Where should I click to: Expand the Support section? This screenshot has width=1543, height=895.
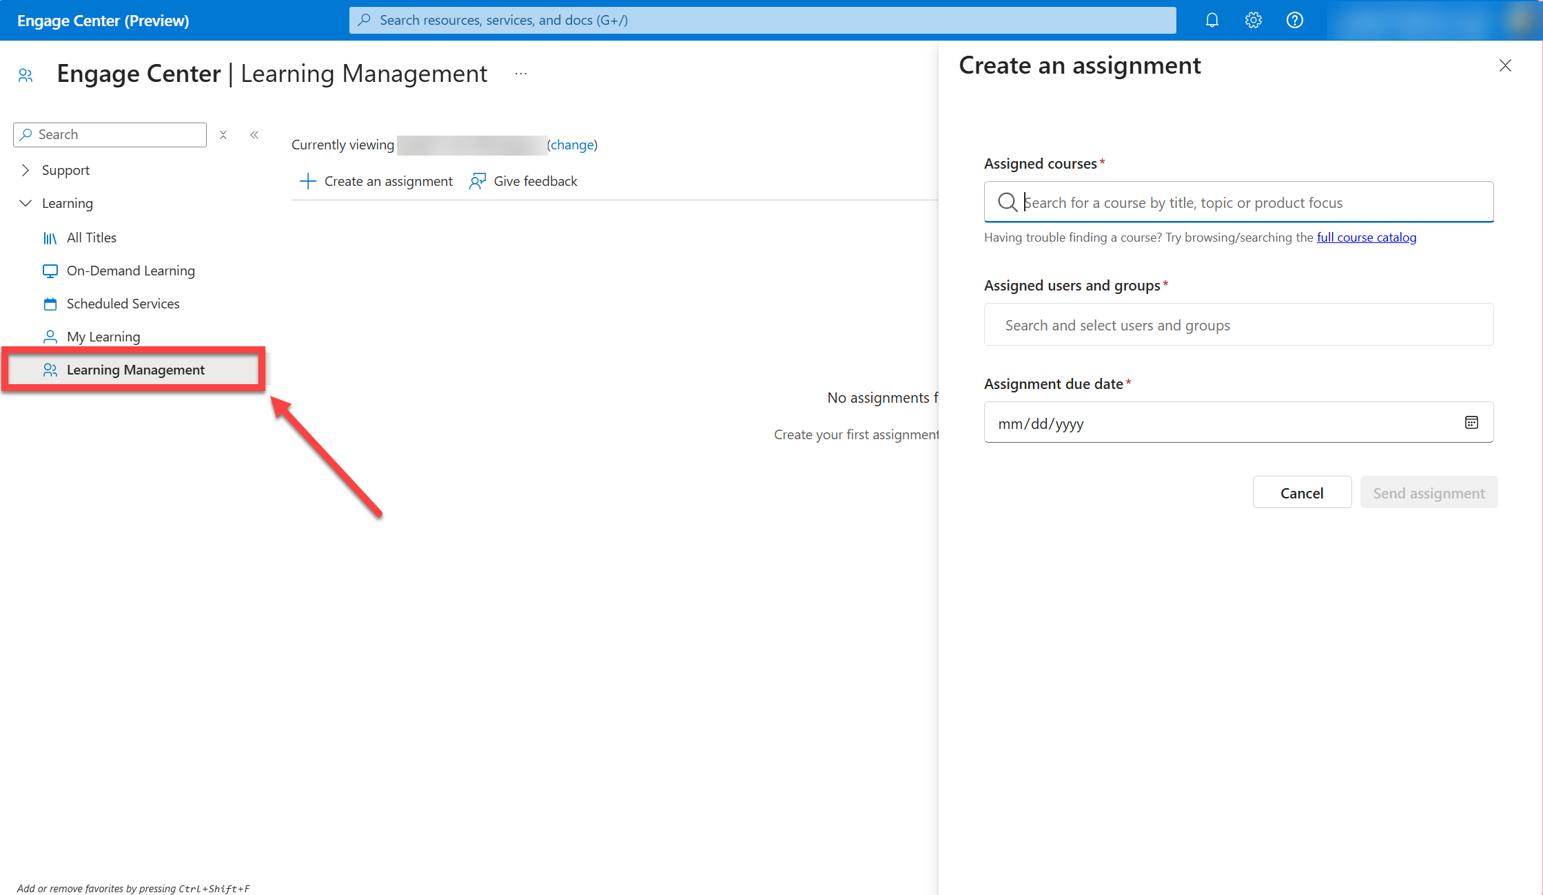[25, 170]
